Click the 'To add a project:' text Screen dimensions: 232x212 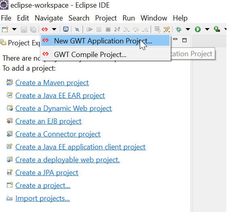coord(29,68)
